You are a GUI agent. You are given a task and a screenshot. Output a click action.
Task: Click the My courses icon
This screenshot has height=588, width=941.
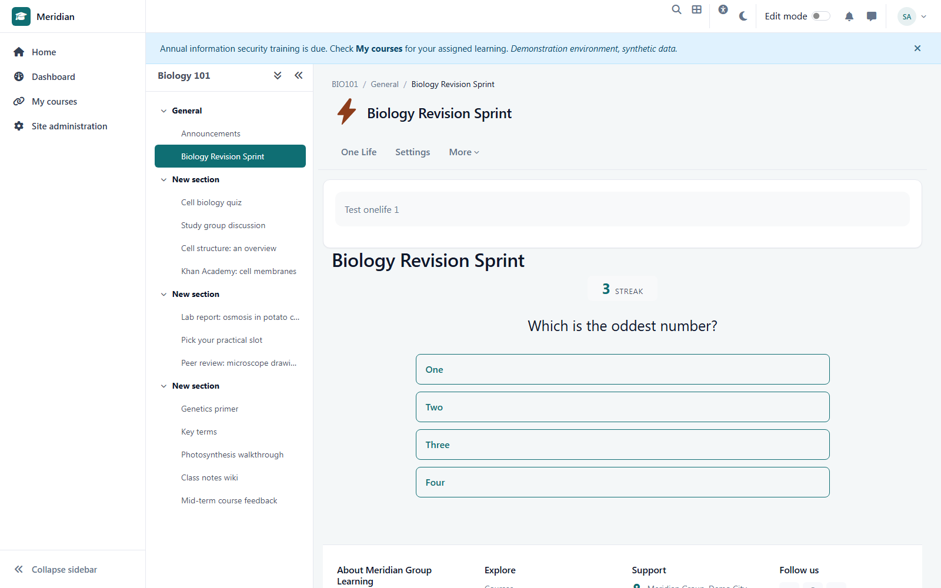pos(19,101)
